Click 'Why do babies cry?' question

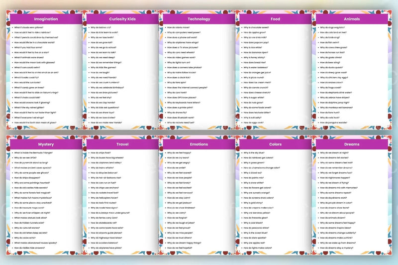(x=101, y=27)
